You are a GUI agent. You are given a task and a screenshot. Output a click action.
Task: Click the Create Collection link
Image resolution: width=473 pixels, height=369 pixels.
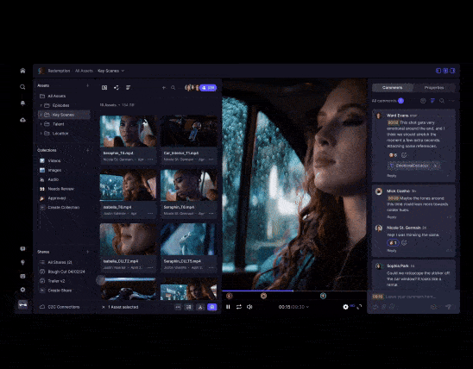64,207
